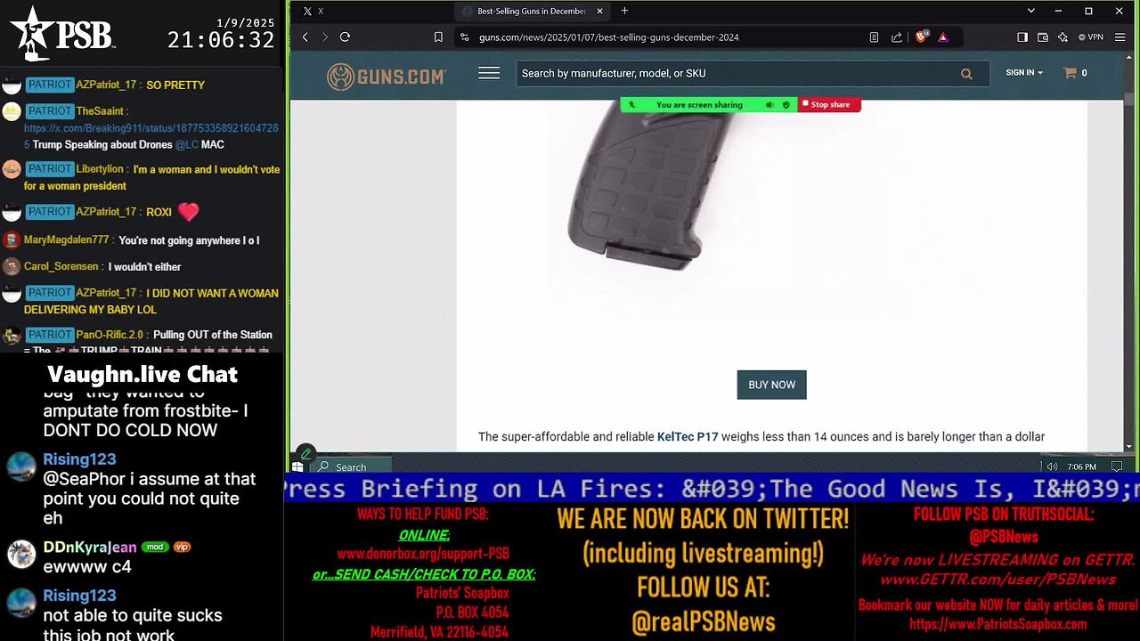Expand the SIGN IN dropdown
Viewport: 1140px width, 641px height.
point(1024,73)
